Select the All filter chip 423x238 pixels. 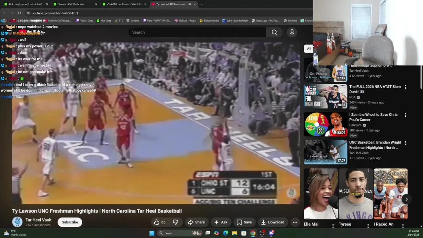coord(309,49)
